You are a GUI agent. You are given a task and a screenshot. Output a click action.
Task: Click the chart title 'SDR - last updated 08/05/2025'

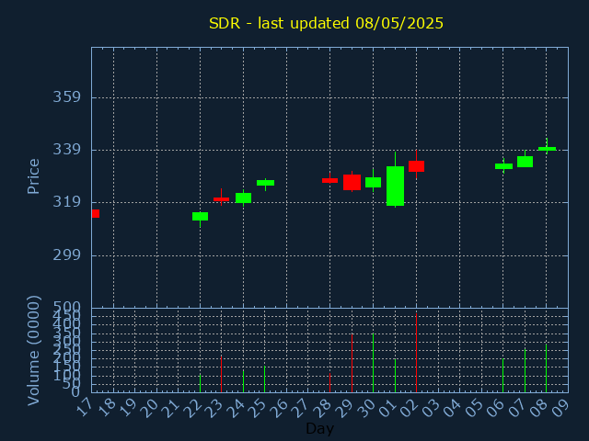pyautogui.click(x=326, y=23)
